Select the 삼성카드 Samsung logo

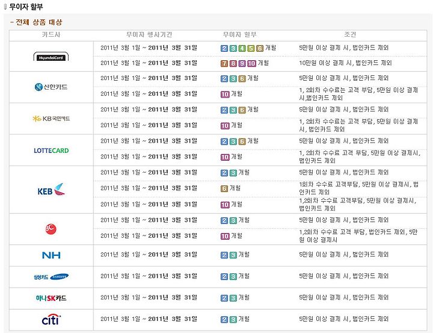click(x=51, y=276)
